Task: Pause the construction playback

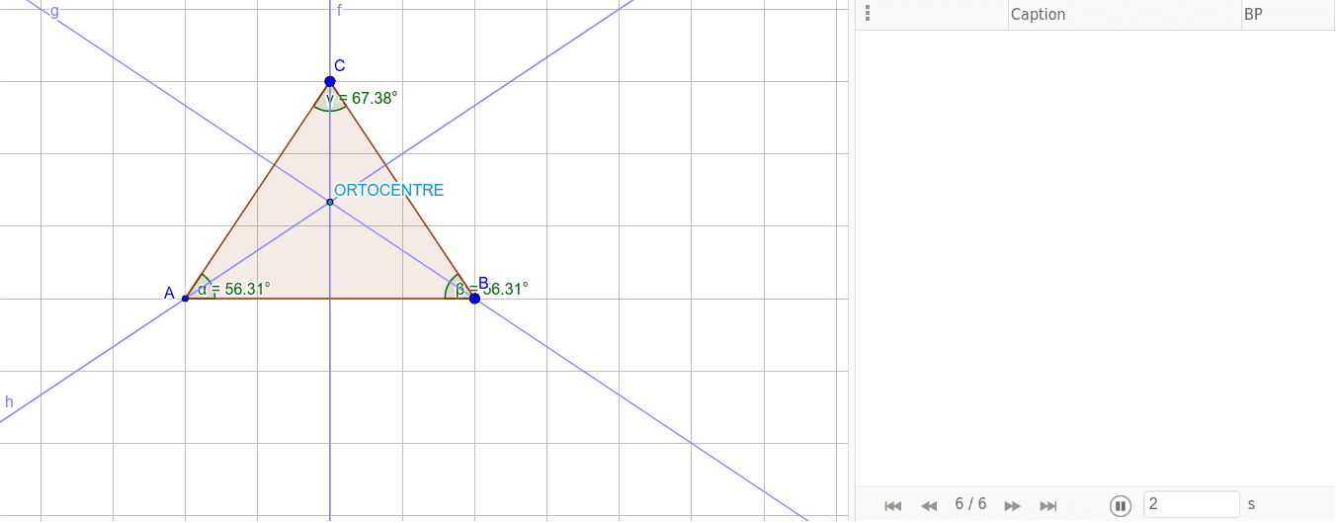Action: point(1120,505)
